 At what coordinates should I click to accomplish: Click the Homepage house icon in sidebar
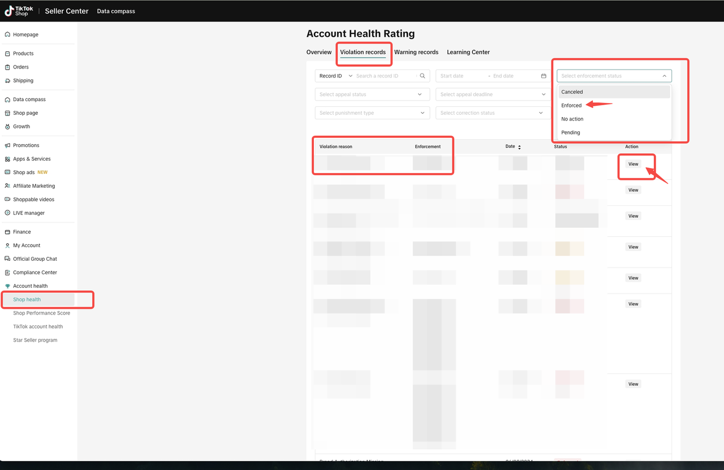coord(7,35)
